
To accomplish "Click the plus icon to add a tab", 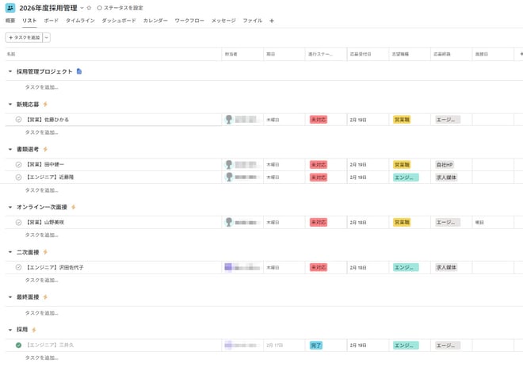I will (272, 21).
